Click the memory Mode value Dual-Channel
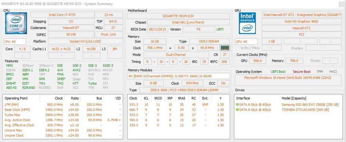346x142 pixels. [x=176, y=55]
